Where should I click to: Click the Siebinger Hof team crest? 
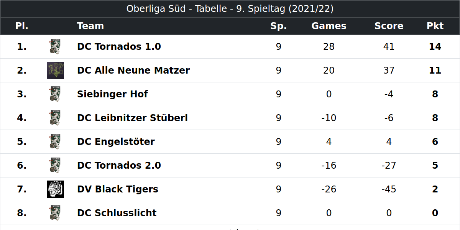[x=55, y=94]
